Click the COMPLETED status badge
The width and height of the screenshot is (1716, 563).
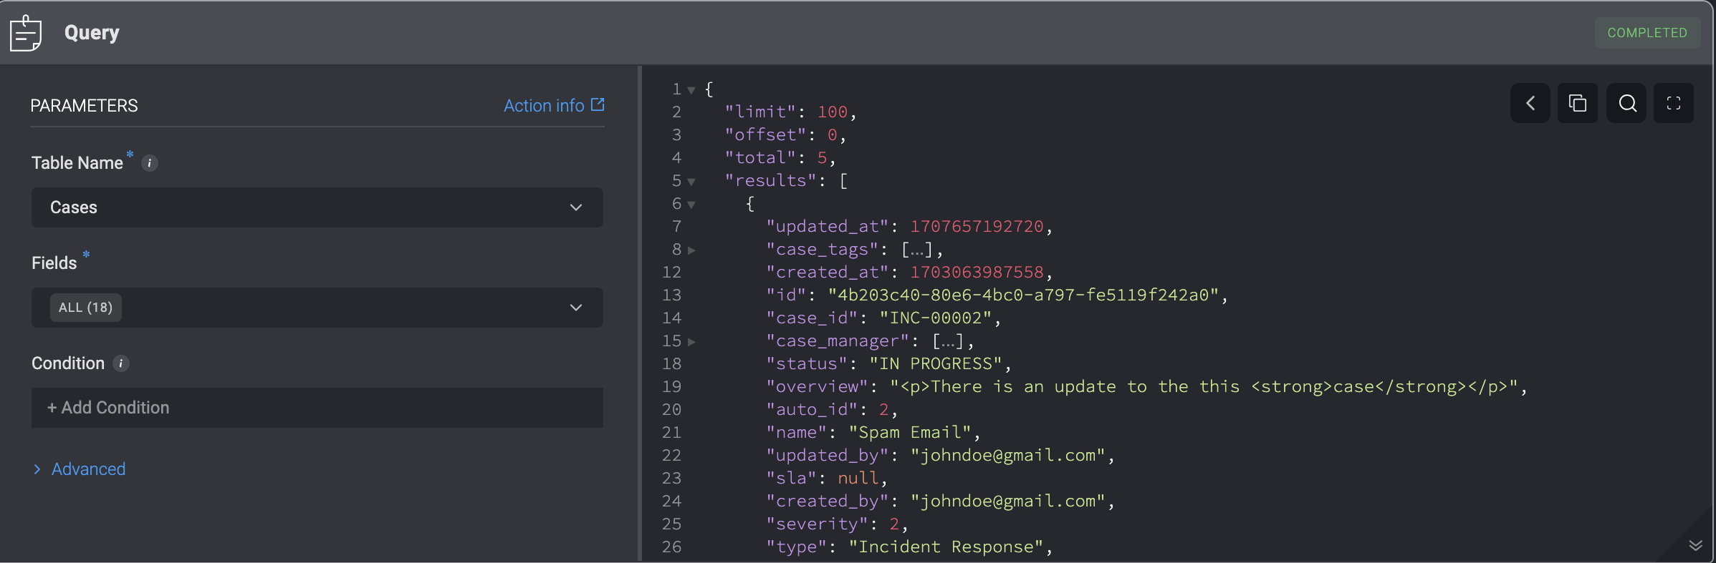pyautogui.click(x=1647, y=33)
